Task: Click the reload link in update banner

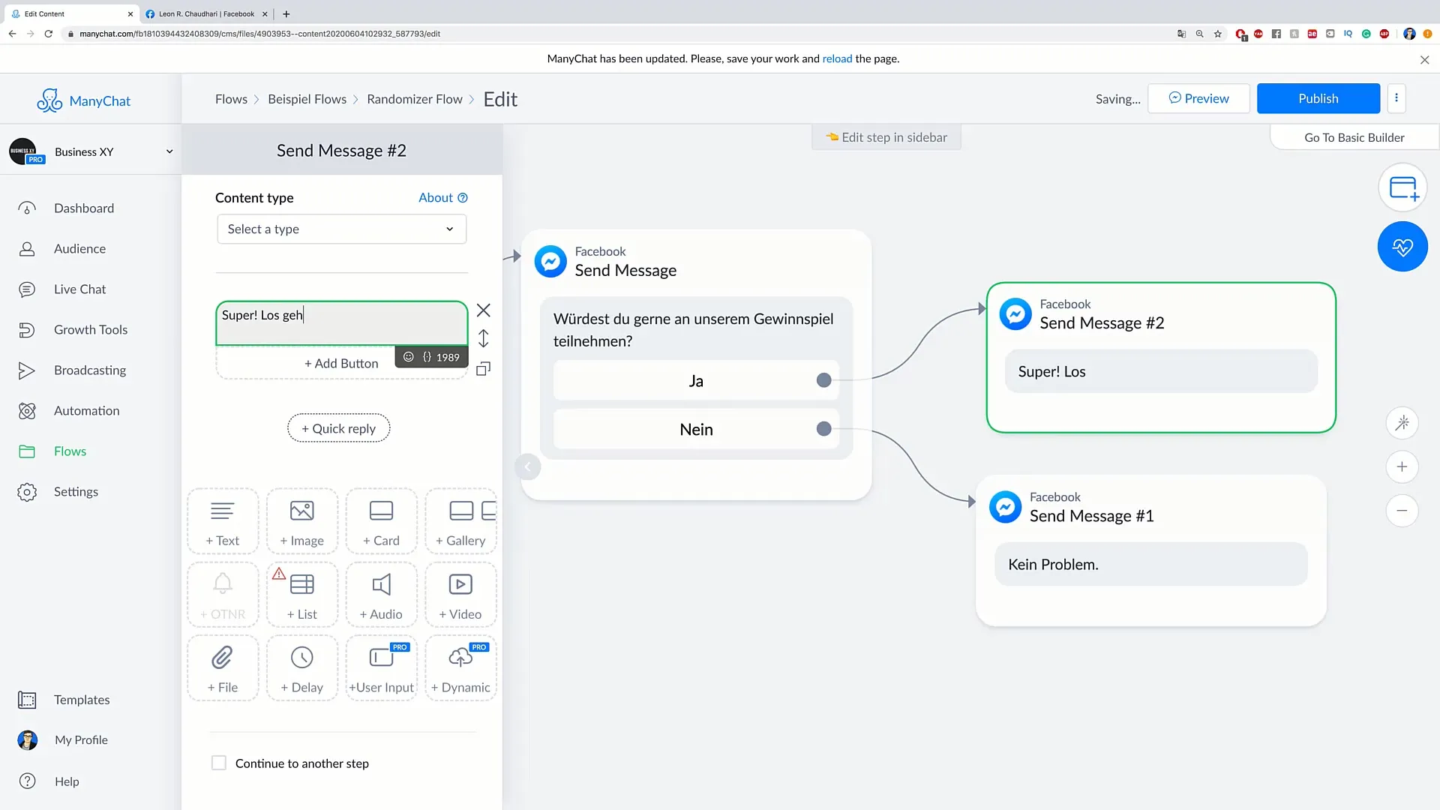Action: [x=837, y=58]
